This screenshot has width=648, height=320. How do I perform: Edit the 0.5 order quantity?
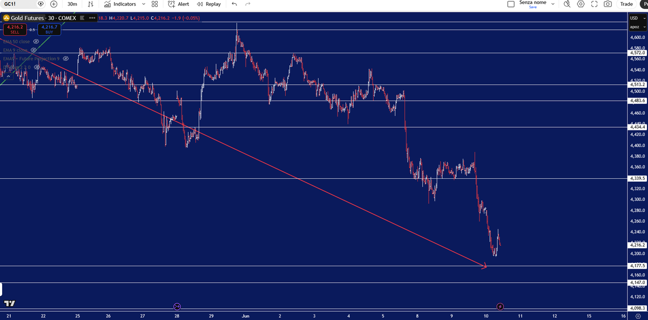32,30
